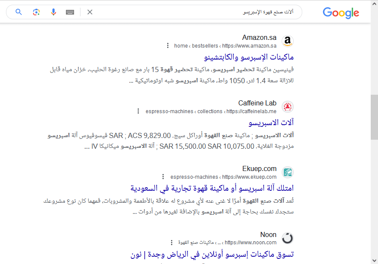378x264 pixels.
Task: Open the three-dot menu for the Caffeine Lab result
Action: [138, 111]
